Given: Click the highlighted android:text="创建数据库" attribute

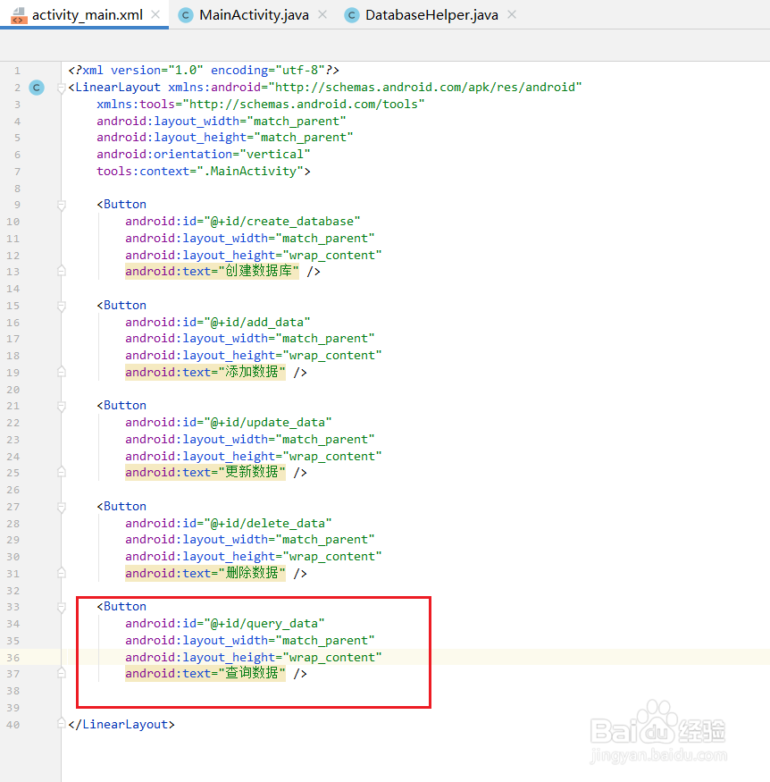Looking at the screenshot, I should [212, 272].
